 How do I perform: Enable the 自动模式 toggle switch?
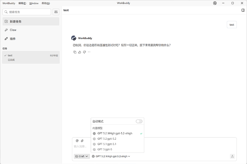(139, 121)
